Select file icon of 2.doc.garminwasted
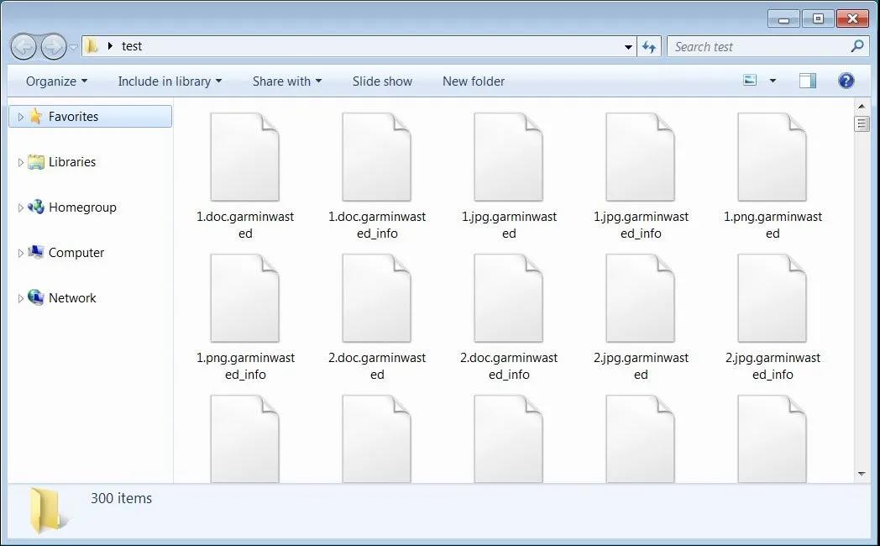This screenshot has width=880, height=546. coord(376,298)
